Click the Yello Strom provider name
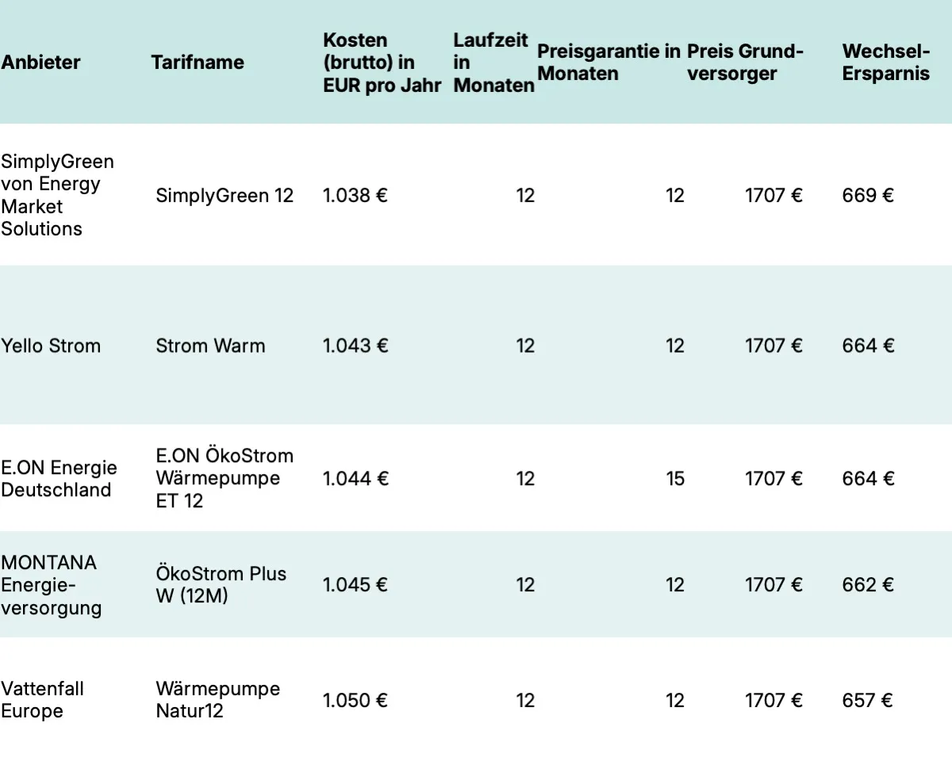The height and width of the screenshot is (761, 952). (x=51, y=346)
